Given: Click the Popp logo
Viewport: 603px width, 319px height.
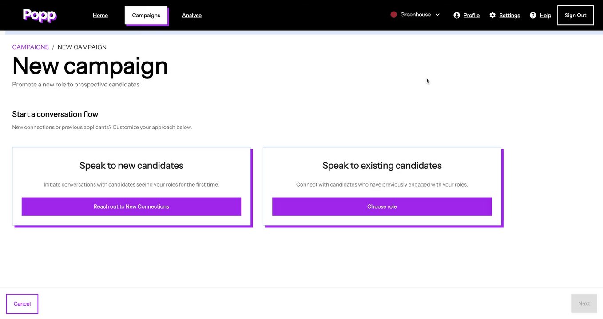Looking at the screenshot, I should pyautogui.click(x=40, y=16).
